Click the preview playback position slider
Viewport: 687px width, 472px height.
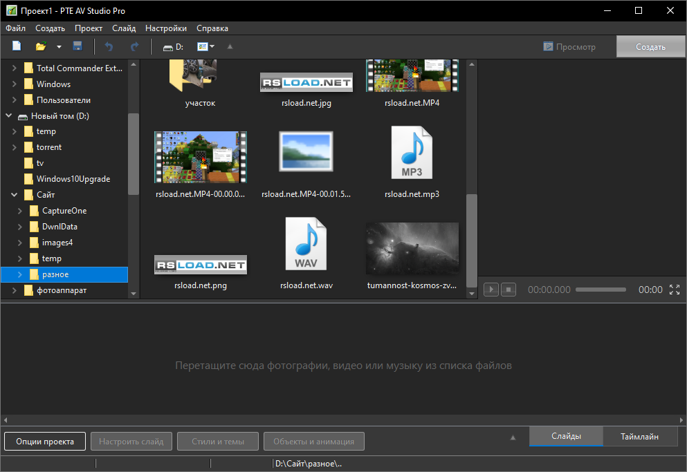(601, 290)
